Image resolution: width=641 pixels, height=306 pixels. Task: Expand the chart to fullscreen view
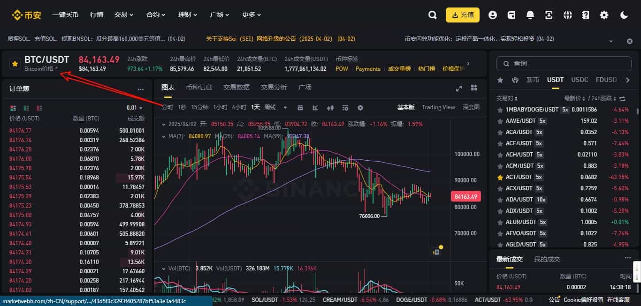(459, 88)
